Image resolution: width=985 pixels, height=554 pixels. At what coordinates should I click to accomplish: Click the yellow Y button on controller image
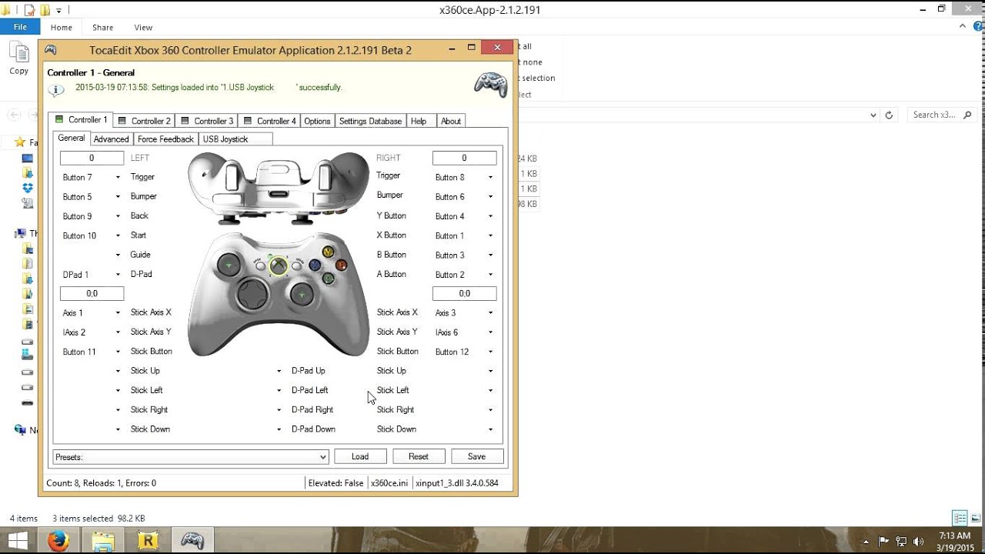click(328, 252)
